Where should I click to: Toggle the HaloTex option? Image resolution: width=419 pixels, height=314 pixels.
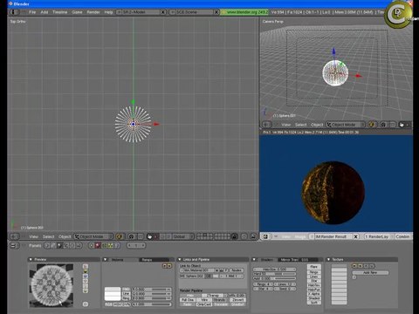[314, 285]
